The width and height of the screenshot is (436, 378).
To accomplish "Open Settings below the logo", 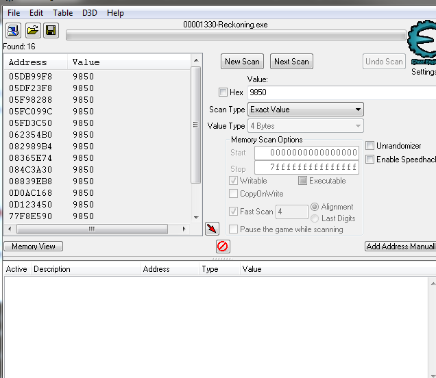I will click(x=424, y=72).
